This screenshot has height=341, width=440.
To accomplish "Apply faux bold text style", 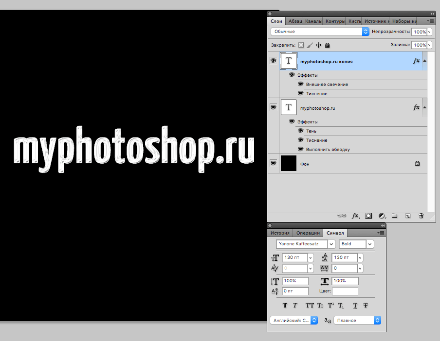I will [x=285, y=306].
